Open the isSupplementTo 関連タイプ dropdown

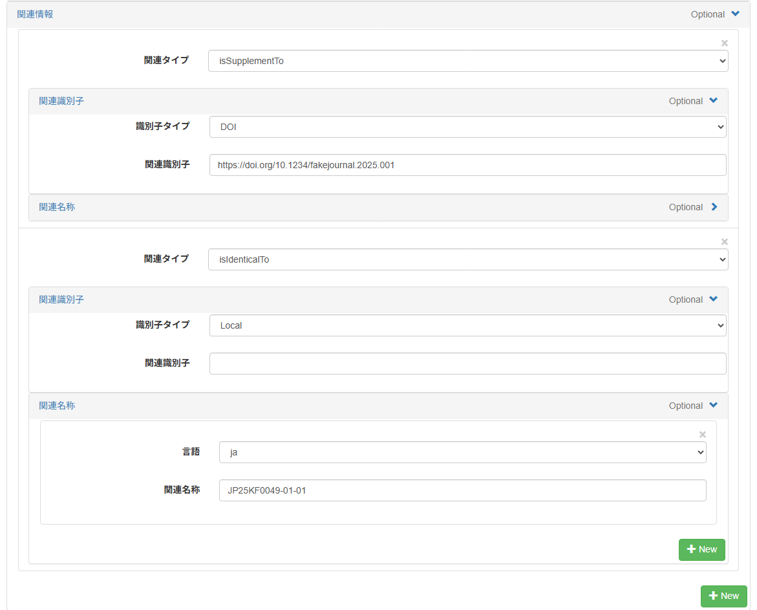[x=467, y=61]
